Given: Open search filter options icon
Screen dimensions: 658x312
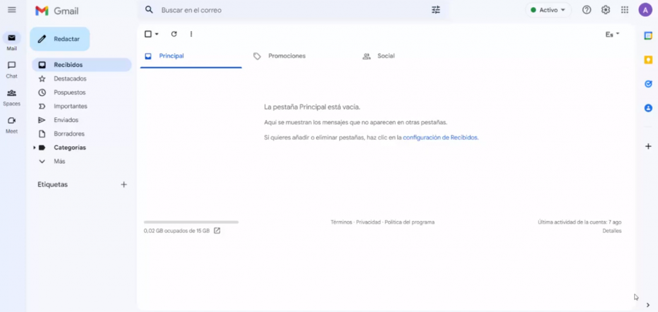Looking at the screenshot, I should (x=436, y=10).
